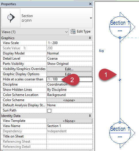Viewport: 139px width, 151px height.
Task: Collapse the Graphics properties group
Action: [x=90, y=38]
